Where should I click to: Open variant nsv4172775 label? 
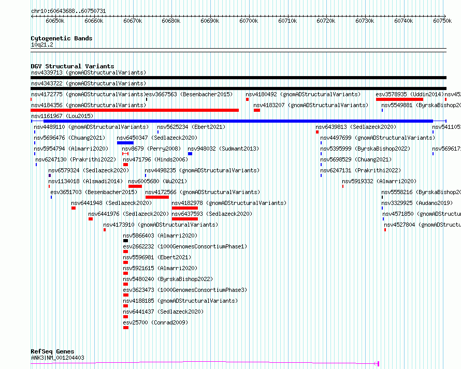pos(89,94)
